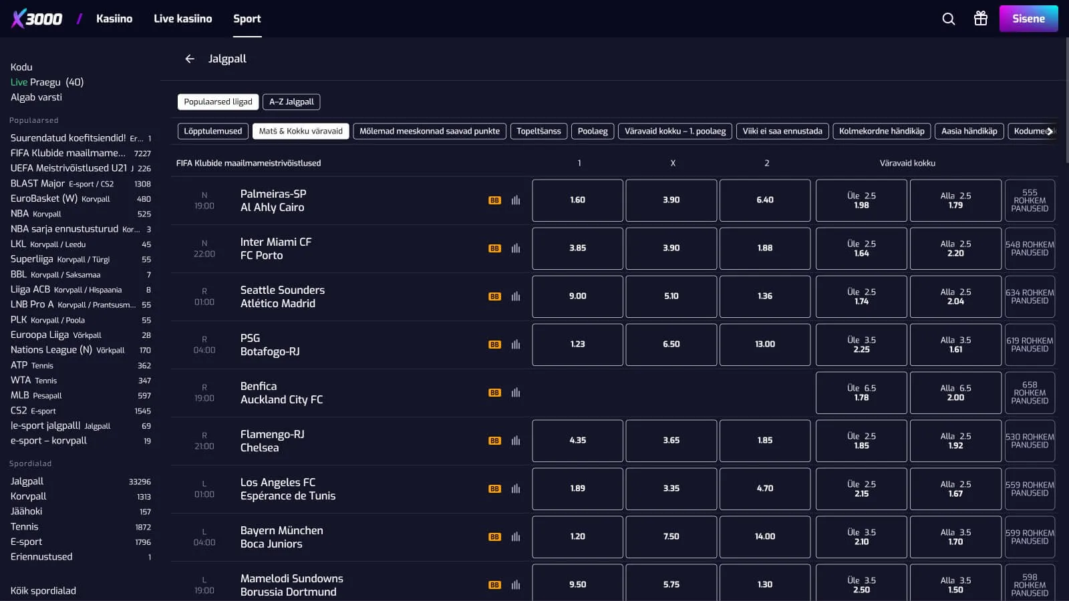Open Algab varsti in sidebar
The height and width of the screenshot is (601, 1069).
pos(36,97)
